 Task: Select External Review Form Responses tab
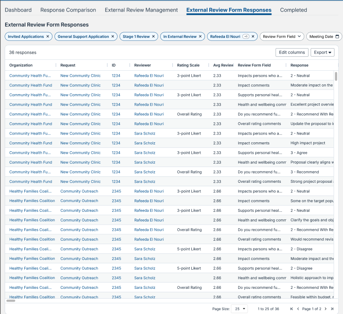click(229, 10)
